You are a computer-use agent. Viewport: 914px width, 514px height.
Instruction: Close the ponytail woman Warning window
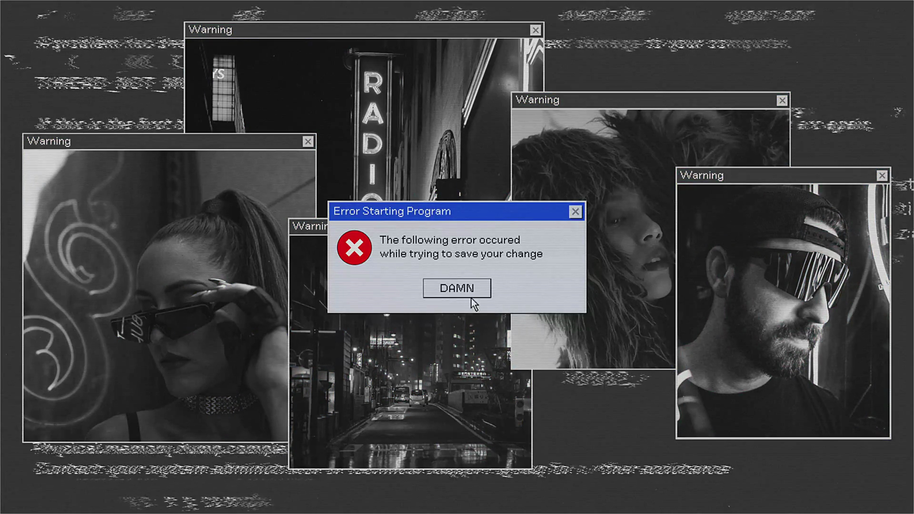click(308, 142)
